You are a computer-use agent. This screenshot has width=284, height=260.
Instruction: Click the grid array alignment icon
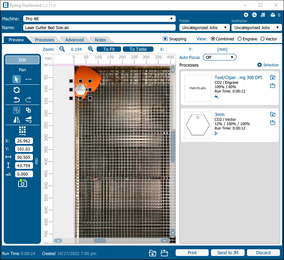coord(22,131)
